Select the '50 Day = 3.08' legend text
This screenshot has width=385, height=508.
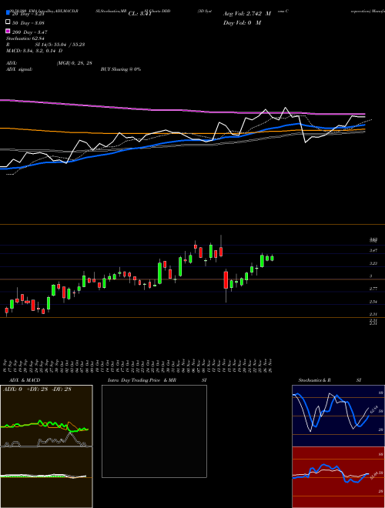pos(28,23)
